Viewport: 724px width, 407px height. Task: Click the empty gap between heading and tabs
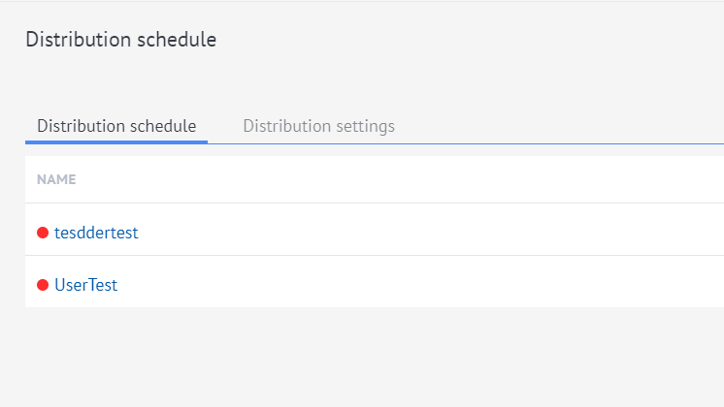[x=291, y=82]
